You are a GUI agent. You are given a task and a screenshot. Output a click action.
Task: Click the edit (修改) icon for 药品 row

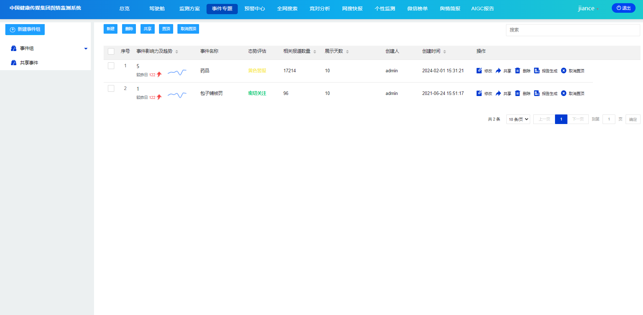click(x=479, y=71)
